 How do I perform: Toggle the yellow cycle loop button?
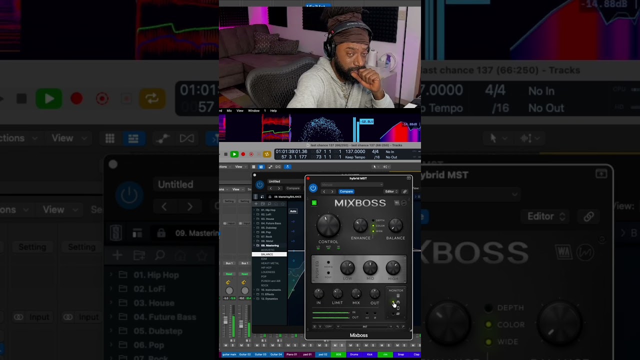click(267, 154)
